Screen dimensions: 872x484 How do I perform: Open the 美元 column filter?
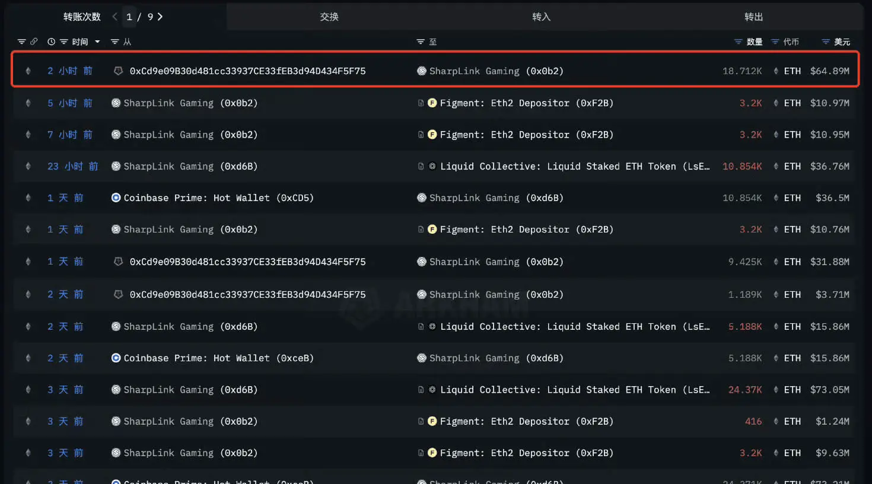point(826,42)
